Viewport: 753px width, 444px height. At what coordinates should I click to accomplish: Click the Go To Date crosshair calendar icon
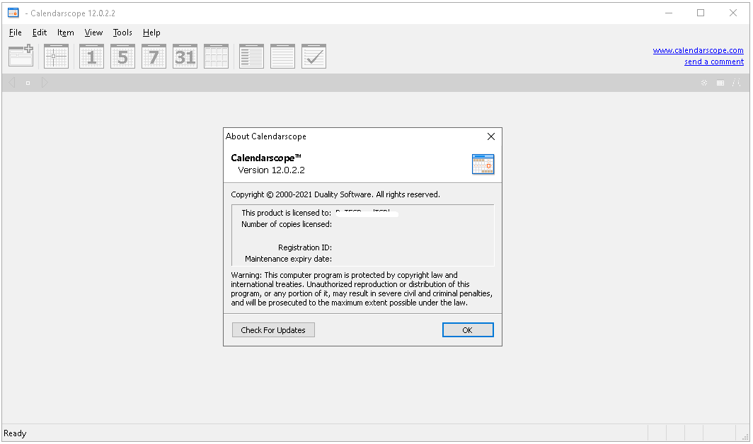pos(56,56)
